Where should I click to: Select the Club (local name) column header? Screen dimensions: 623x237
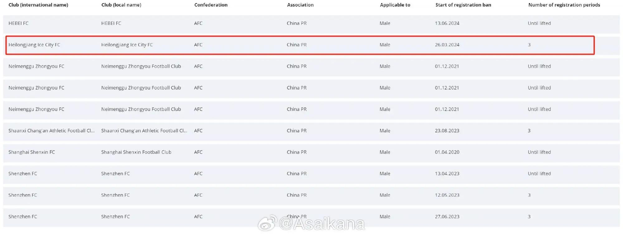121,5
